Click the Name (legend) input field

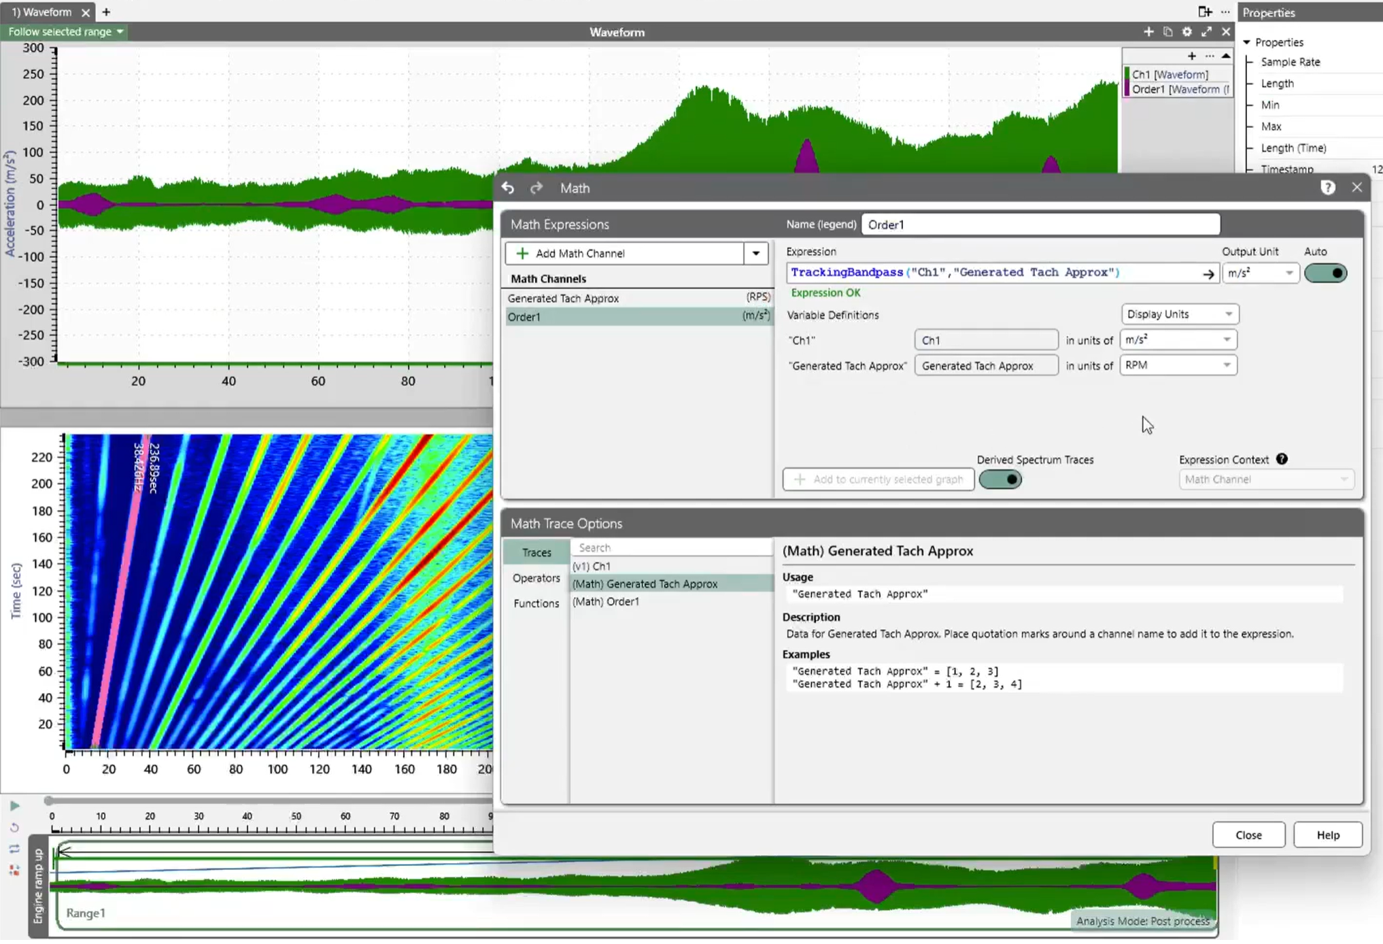point(1040,224)
